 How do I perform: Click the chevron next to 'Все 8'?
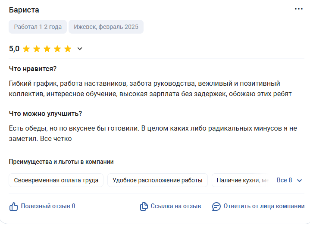300,181
